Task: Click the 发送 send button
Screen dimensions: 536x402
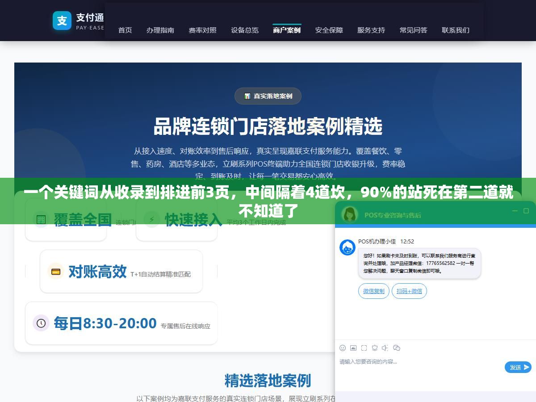Action: (x=518, y=367)
